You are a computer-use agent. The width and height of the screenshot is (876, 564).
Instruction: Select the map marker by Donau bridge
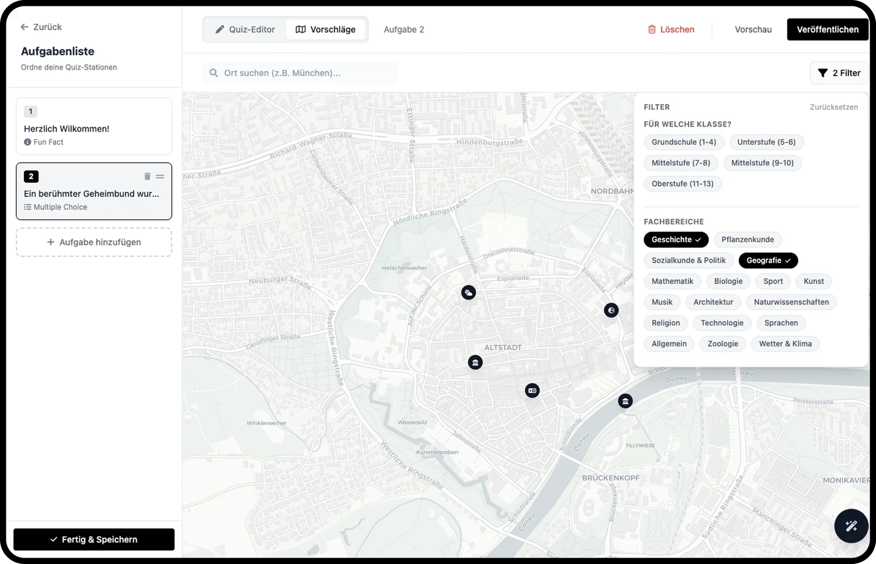(x=625, y=401)
